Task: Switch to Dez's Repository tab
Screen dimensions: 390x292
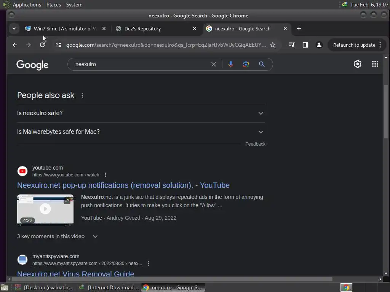Action: pyautogui.click(x=142, y=29)
